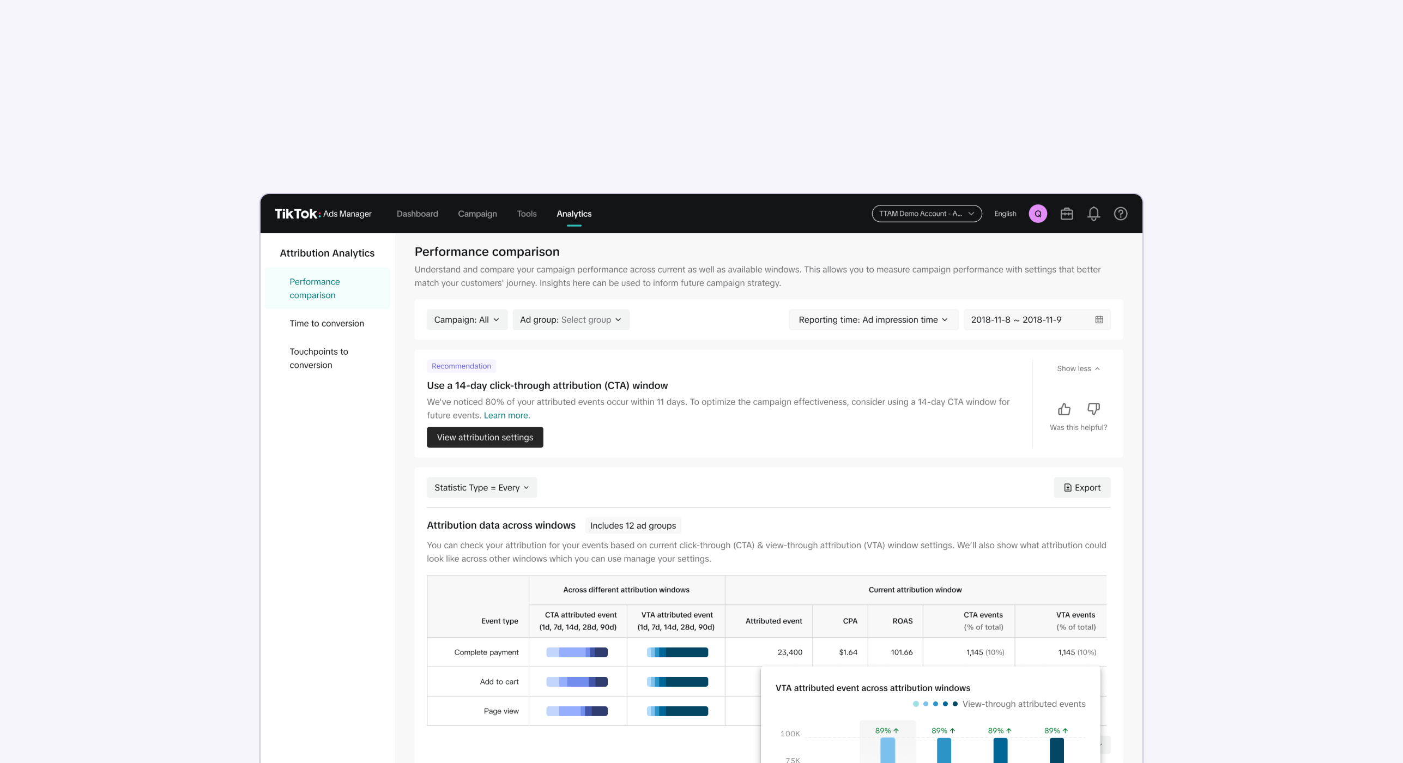The image size is (1403, 763).
Task: Click the TikTok Ads Manager logo
Action: click(x=323, y=214)
